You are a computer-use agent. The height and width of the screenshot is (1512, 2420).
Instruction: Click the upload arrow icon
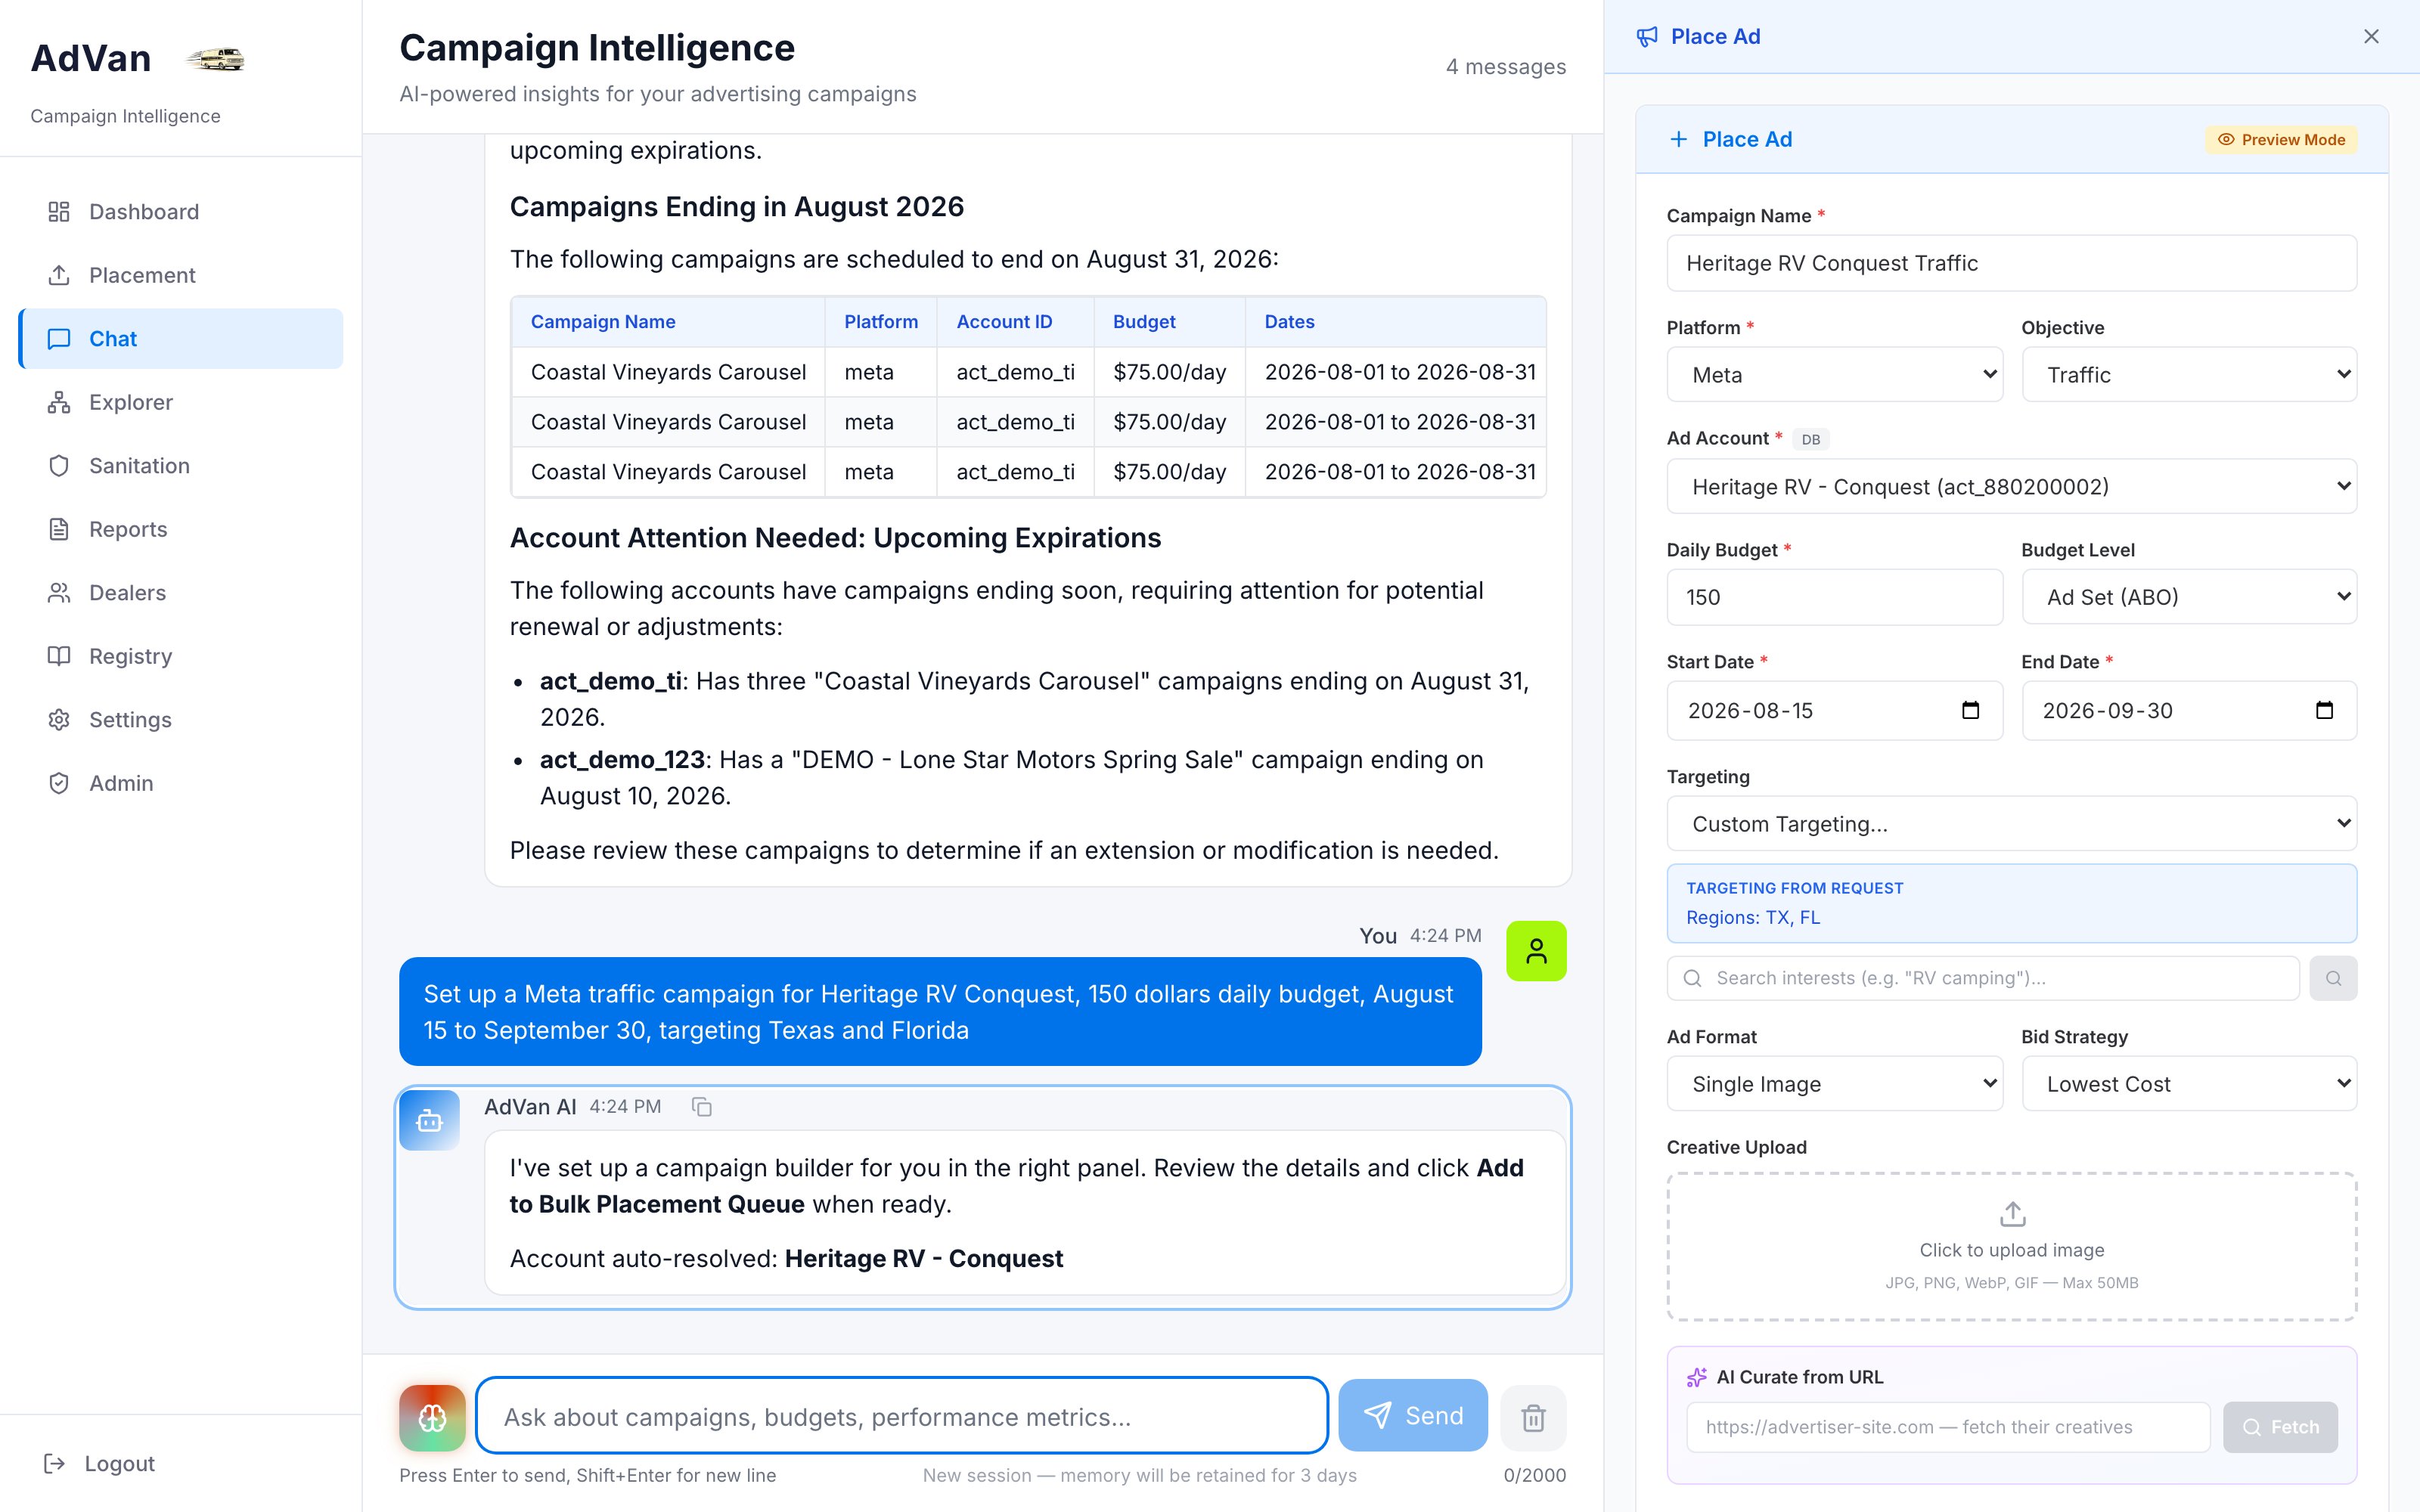(2012, 1214)
